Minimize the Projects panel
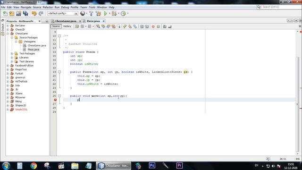 click(47, 21)
